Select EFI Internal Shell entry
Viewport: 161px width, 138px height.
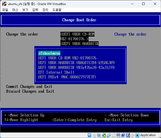56,72
